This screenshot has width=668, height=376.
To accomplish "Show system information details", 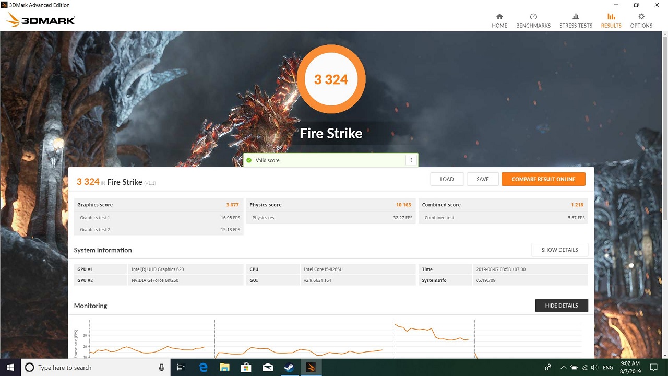I will coord(559,250).
